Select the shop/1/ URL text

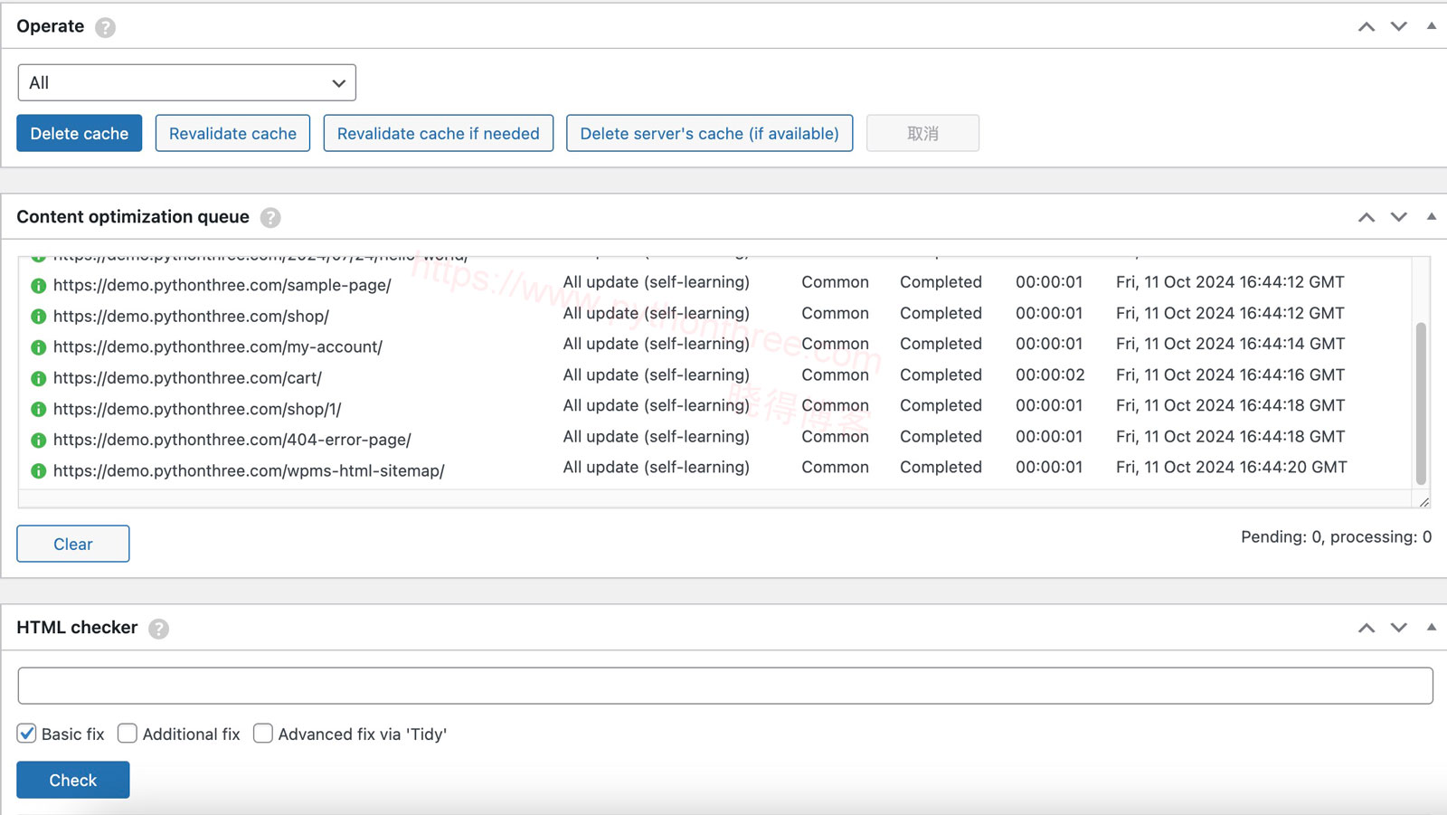click(197, 409)
